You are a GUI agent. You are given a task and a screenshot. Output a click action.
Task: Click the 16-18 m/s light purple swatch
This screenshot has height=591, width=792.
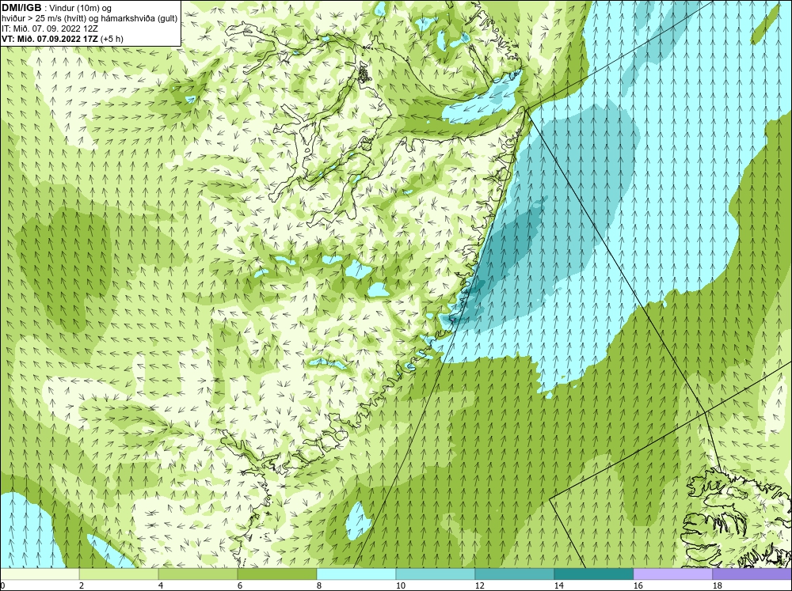672,574
